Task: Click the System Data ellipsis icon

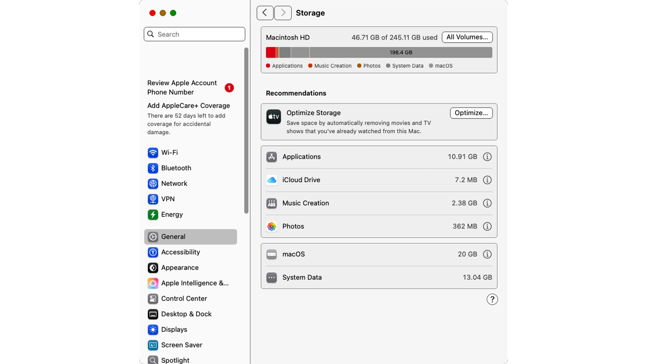Action: click(x=272, y=278)
